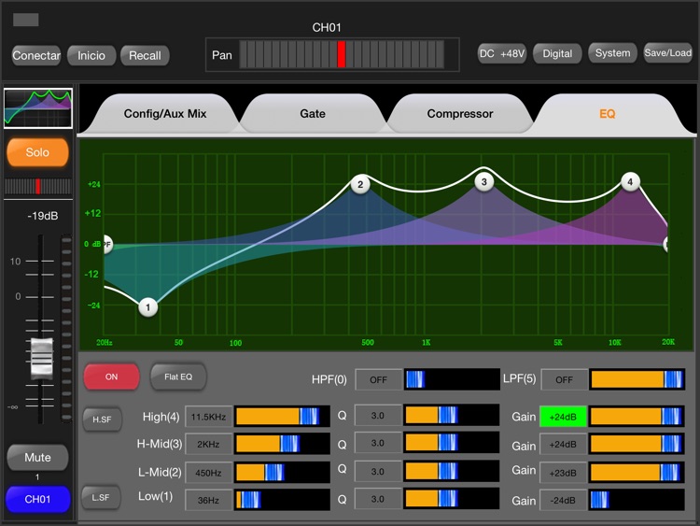Adjust the Low(1) Gain slider
700x526 pixels.
click(637, 500)
